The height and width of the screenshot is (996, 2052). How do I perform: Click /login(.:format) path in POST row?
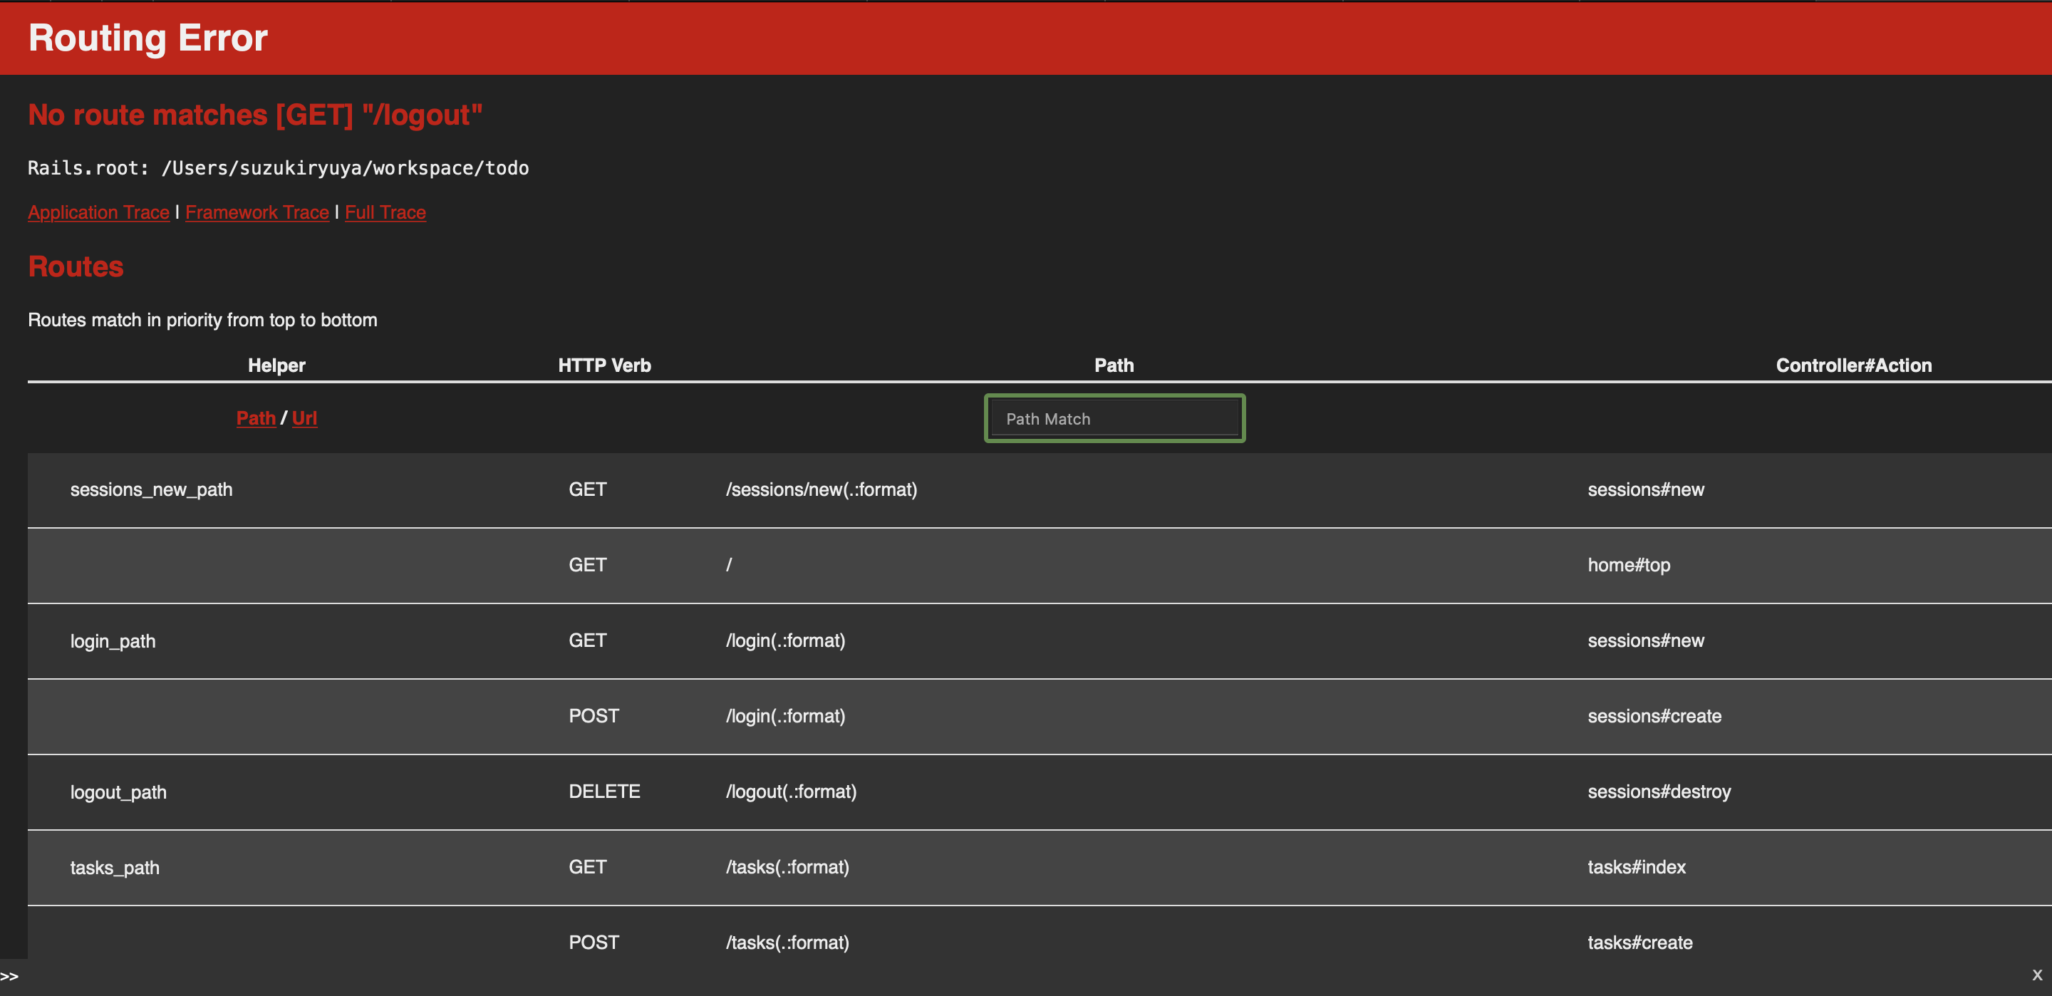click(x=785, y=715)
